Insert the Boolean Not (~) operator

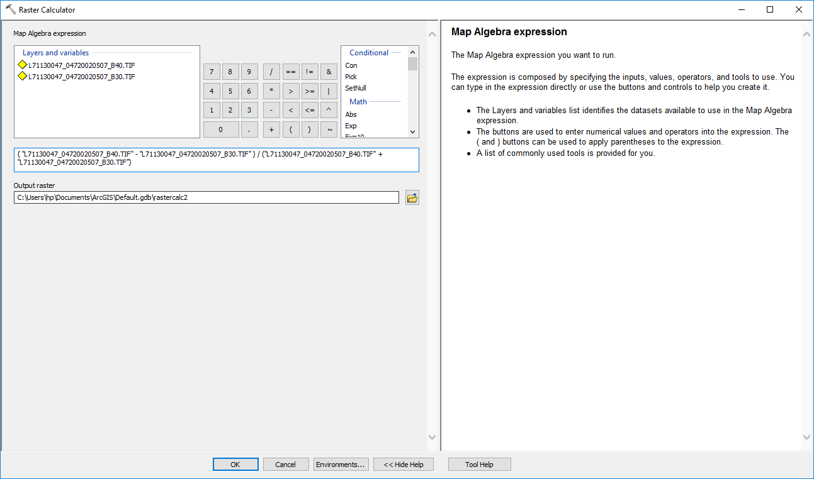[x=329, y=129]
